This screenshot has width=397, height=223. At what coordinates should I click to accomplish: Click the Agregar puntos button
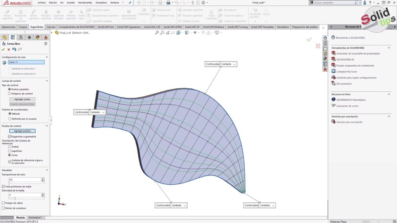pos(22,131)
